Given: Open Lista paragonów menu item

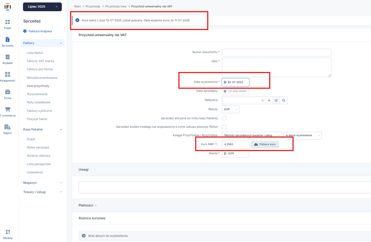Looking at the screenshot, I should point(39,164).
